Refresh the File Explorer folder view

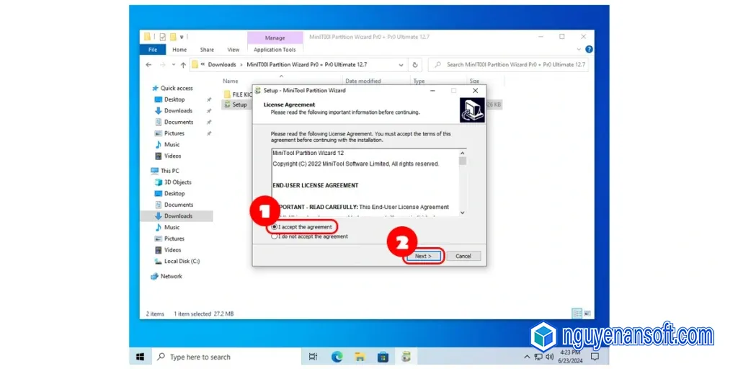(414, 65)
